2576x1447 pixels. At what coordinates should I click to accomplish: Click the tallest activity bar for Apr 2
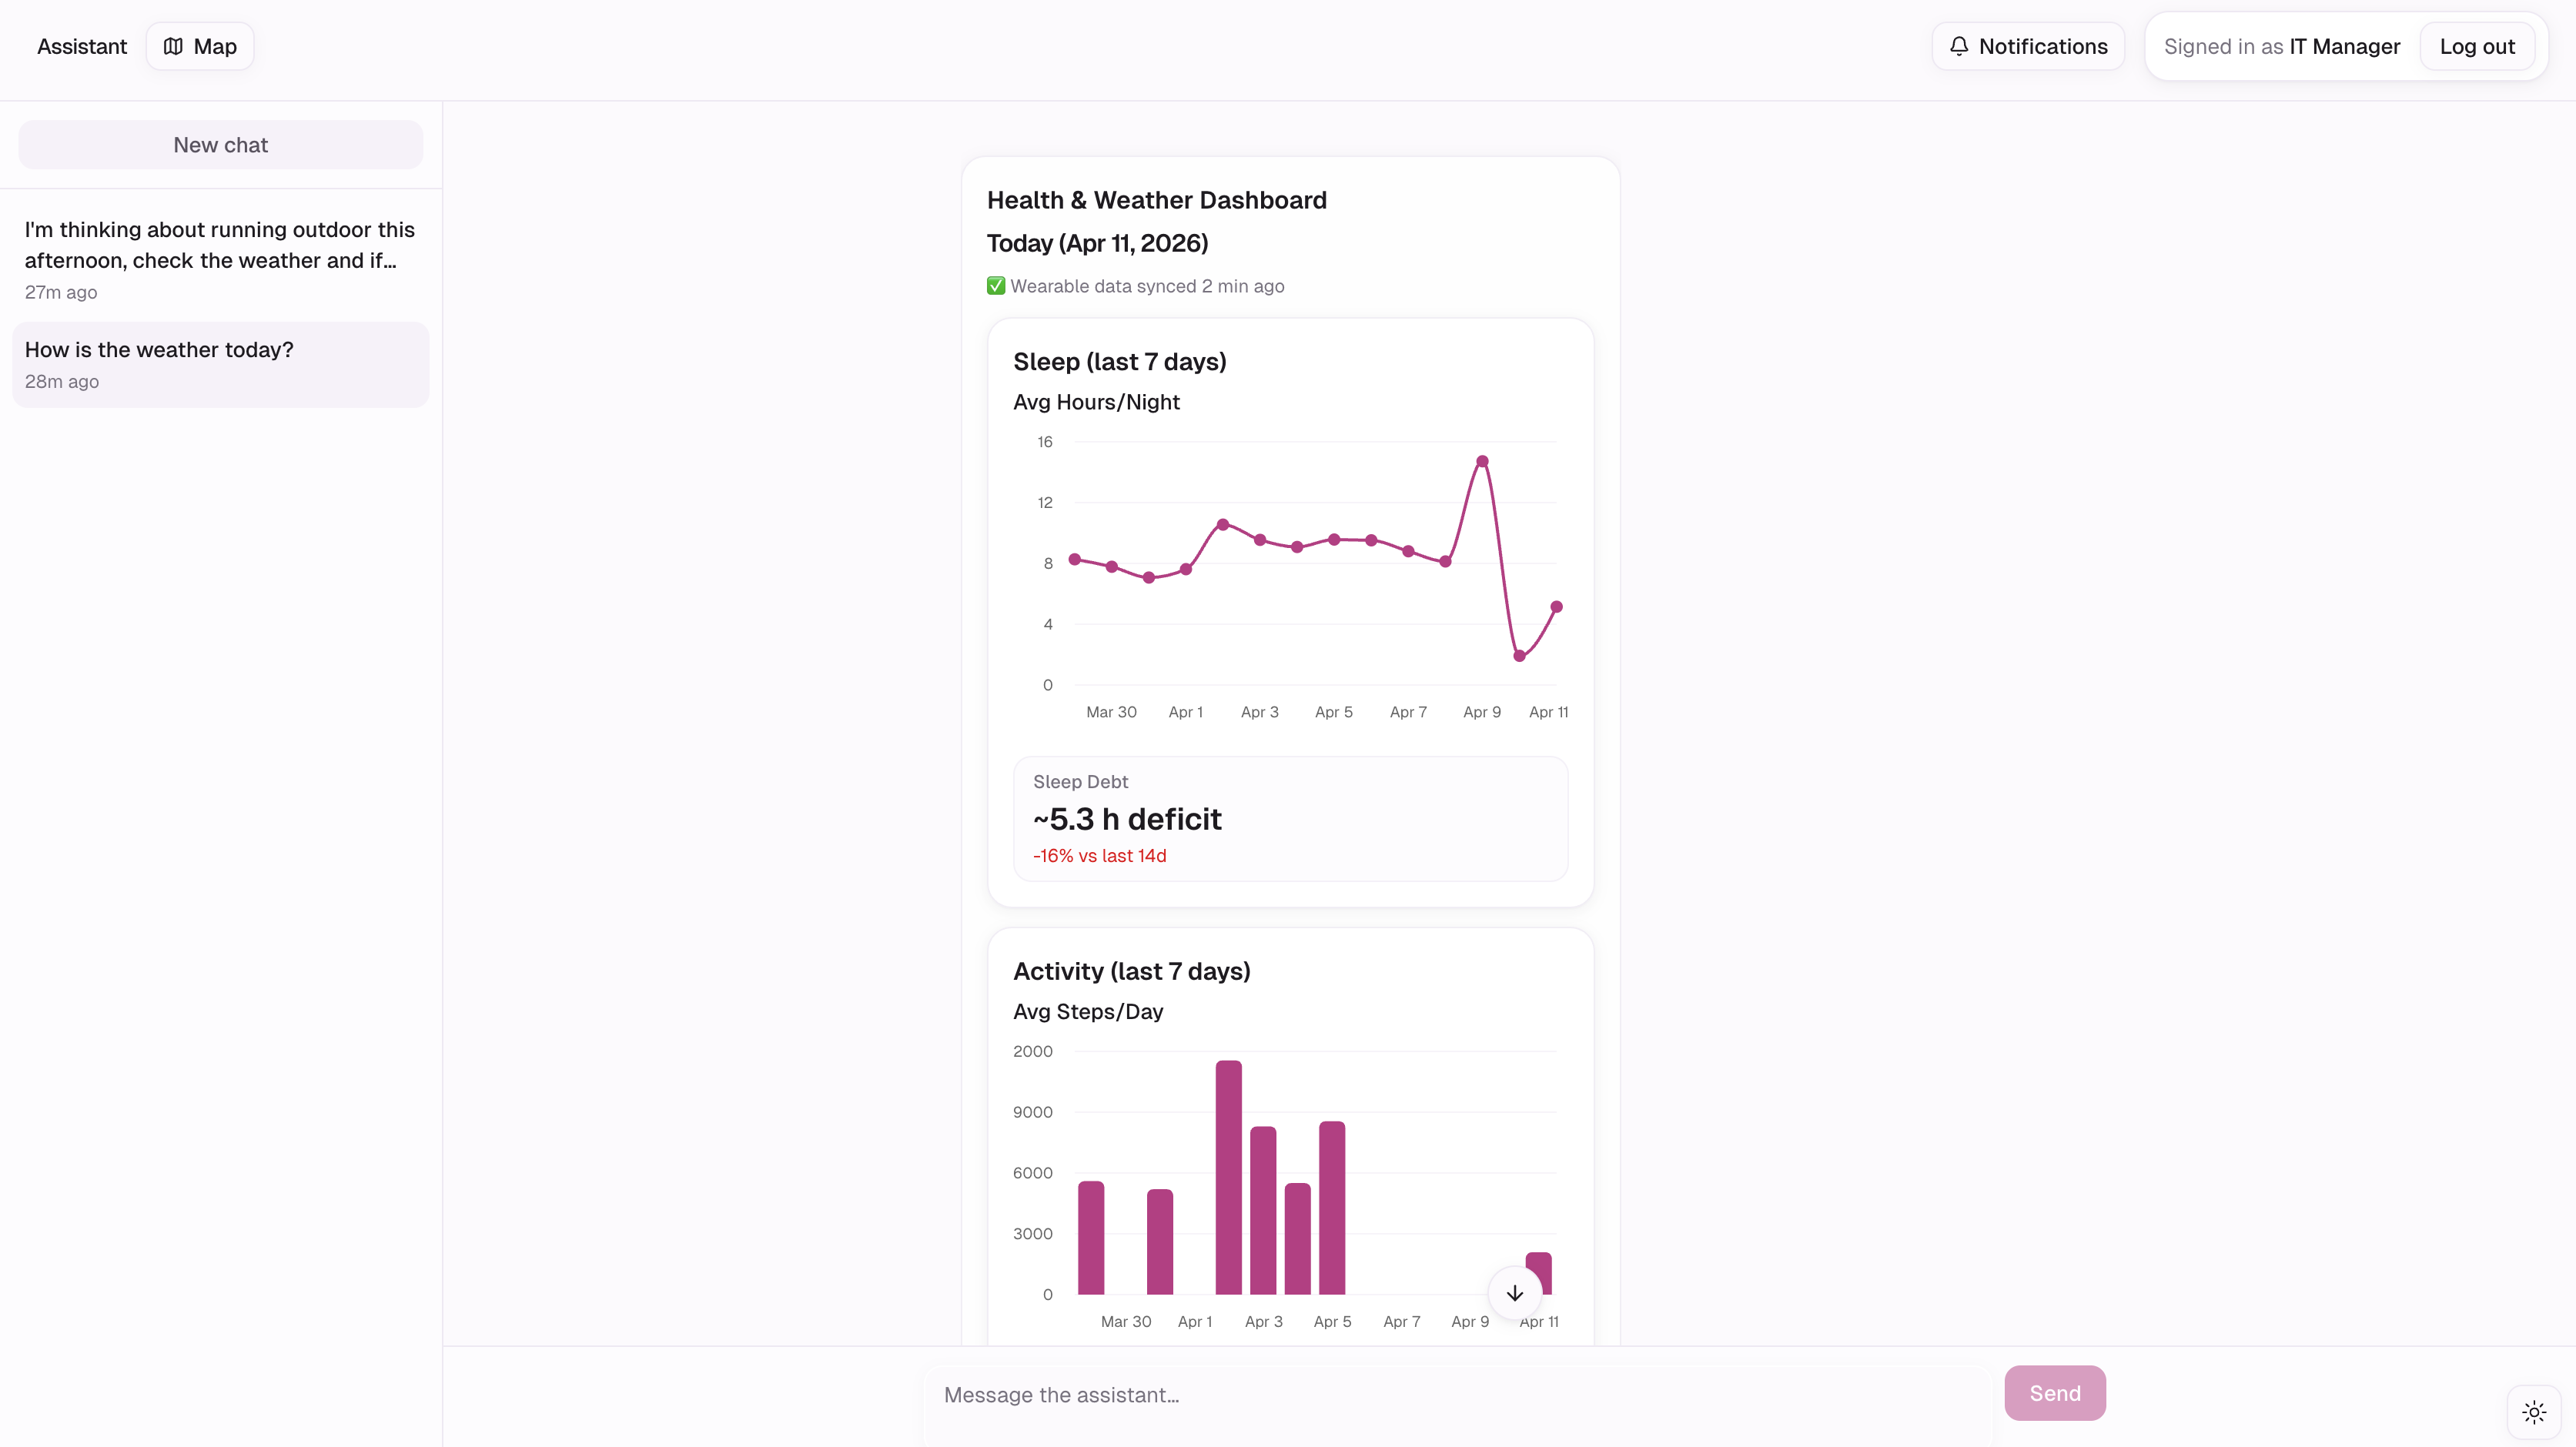coord(1228,1177)
